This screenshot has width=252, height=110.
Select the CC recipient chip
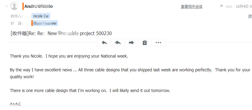coord(45,23)
